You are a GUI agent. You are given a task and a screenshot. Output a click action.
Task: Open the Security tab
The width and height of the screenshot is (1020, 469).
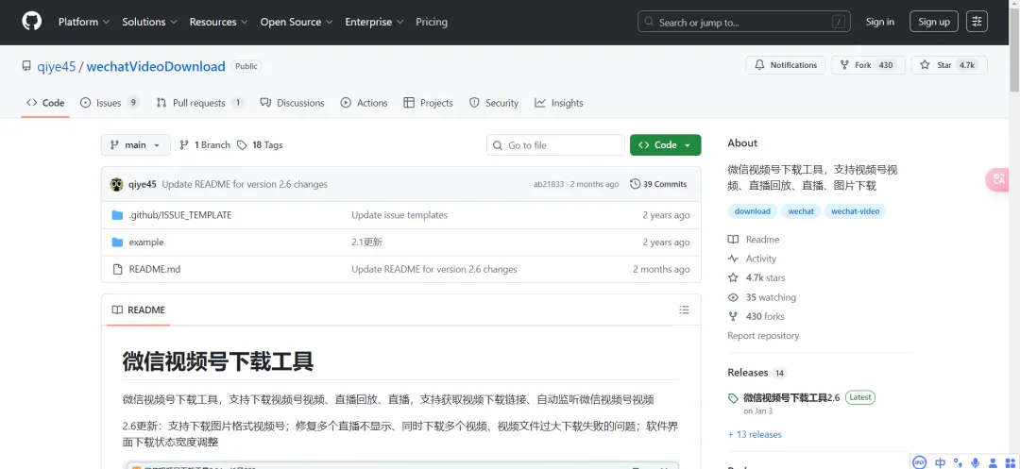coord(494,103)
